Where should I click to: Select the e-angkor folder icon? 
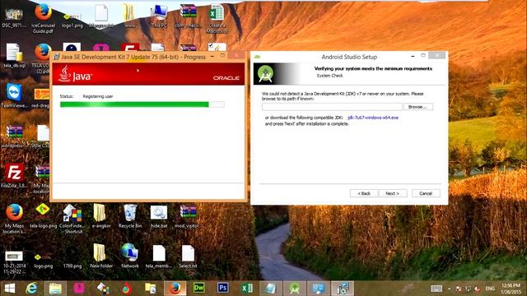tap(100, 216)
